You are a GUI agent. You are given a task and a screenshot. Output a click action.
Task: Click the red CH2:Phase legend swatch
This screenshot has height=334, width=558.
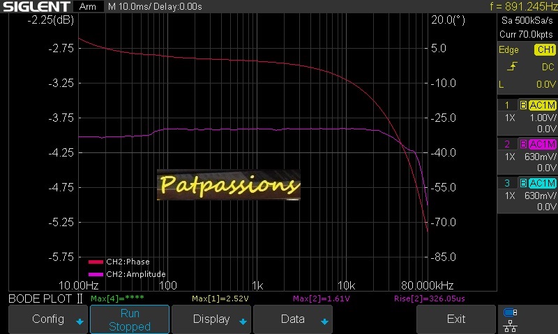(96, 262)
